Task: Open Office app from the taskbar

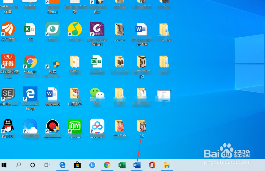Action: coord(152,165)
